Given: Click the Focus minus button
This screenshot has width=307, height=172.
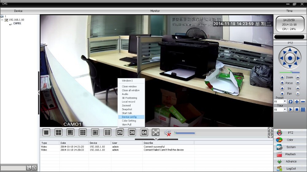Looking at the screenshot, I should [x=297, y=83].
